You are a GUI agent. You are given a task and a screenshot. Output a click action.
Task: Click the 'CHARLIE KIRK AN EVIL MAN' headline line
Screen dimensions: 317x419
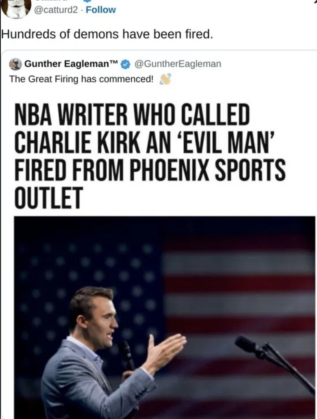click(x=143, y=142)
